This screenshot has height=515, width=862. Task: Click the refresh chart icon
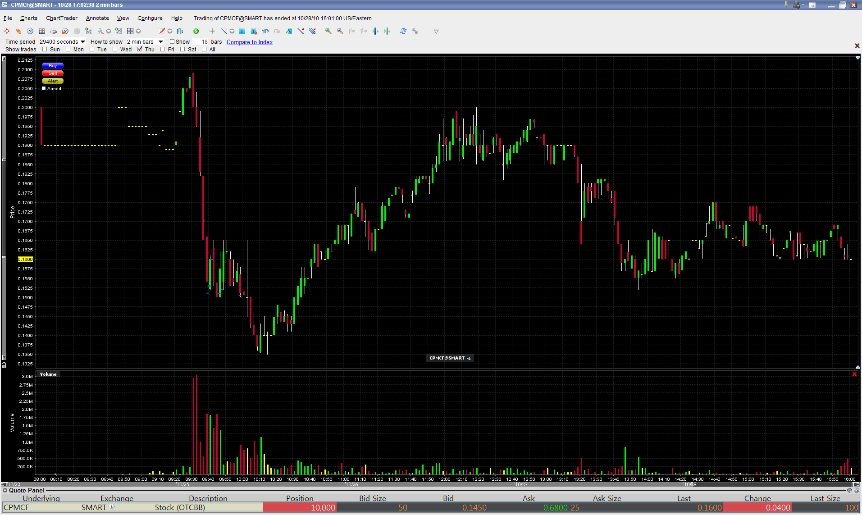pyautogui.click(x=403, y=31)
